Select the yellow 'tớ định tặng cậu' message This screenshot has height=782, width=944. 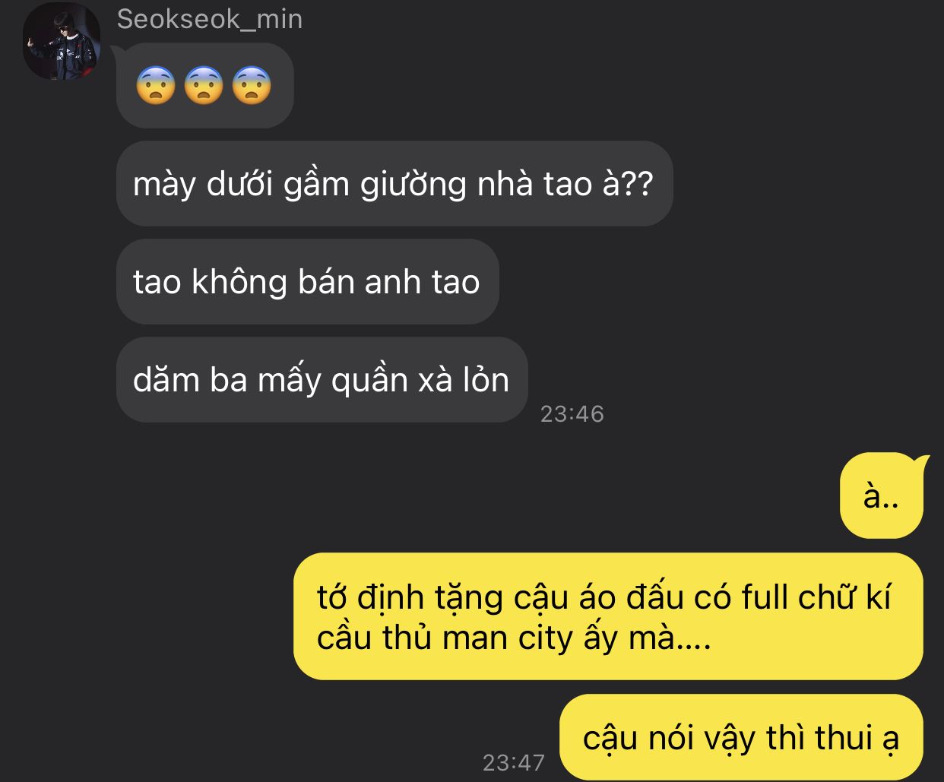[608, 616]
